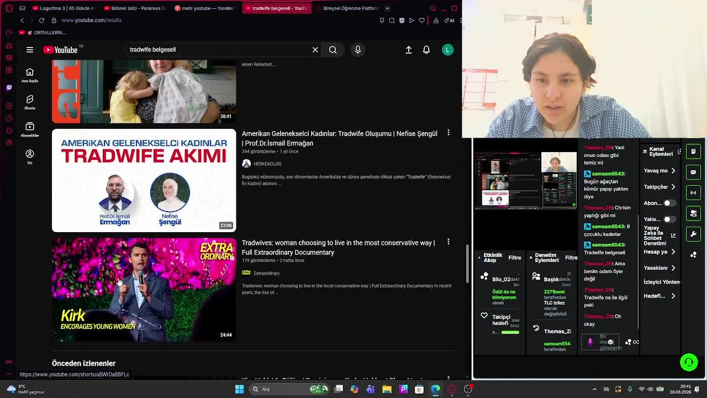Switch to Logaritma 3 browser tab
This screenshot has height=398, width=707.
(64, 8)
